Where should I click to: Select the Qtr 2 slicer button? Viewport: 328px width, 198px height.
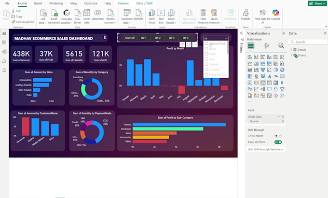point(158,38)
